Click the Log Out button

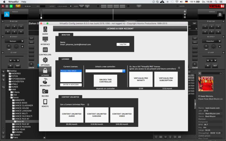[123, 44]
